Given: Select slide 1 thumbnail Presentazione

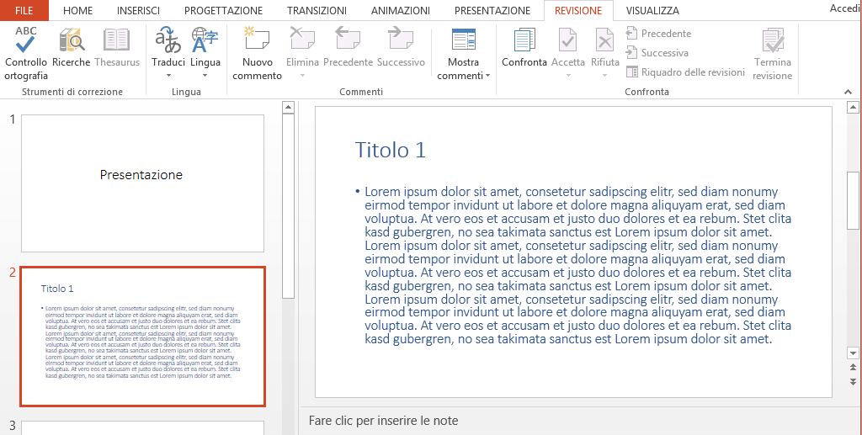Looking at the screenshot, I should 142,183.
